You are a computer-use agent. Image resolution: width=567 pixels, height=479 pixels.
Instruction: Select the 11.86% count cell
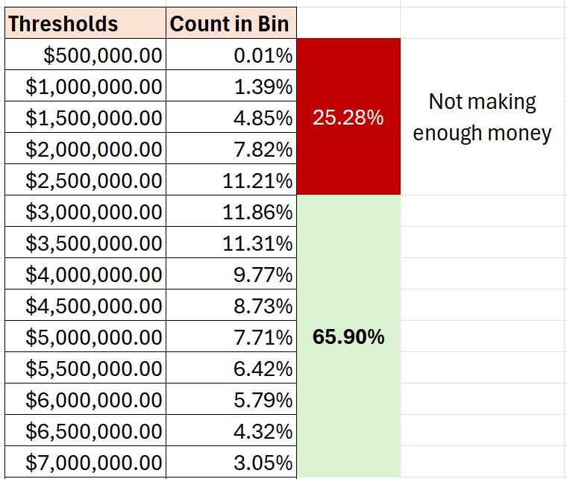pos(231,212)
